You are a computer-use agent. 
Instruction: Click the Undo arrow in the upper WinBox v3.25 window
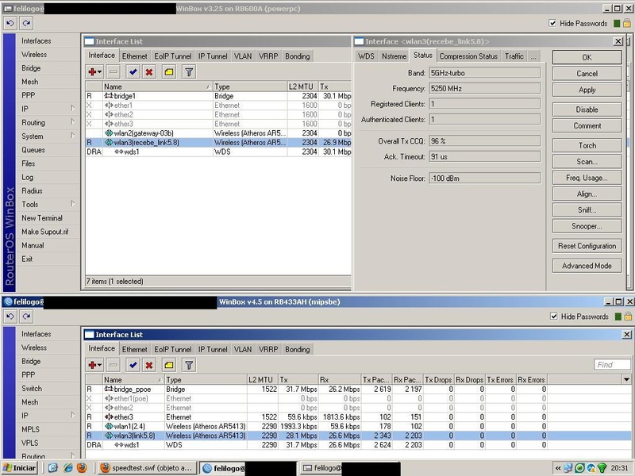tap(10, 24)
